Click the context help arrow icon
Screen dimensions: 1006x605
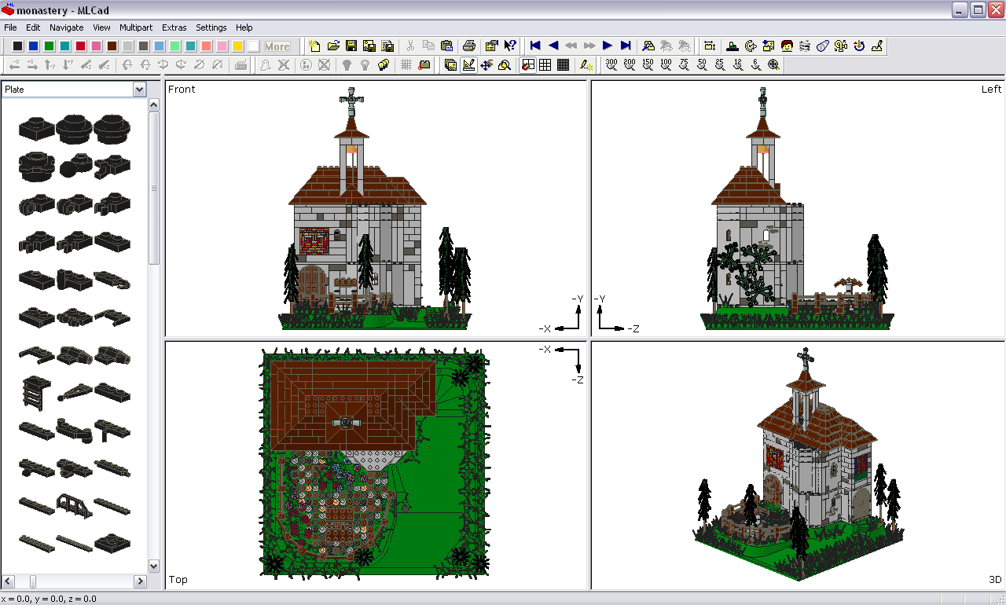[x=510, y=46]
